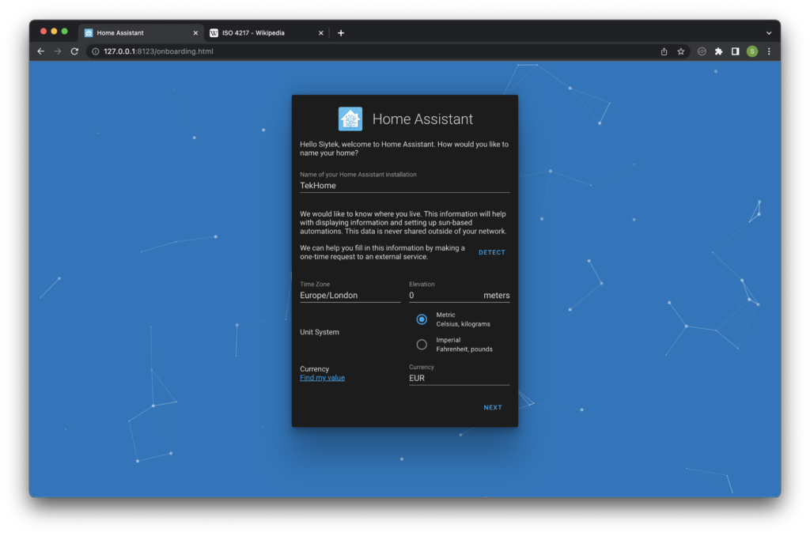This screenshot has width=810, height=536.
Task: Open the green profile avatar
Action: [x=752, y=51]
